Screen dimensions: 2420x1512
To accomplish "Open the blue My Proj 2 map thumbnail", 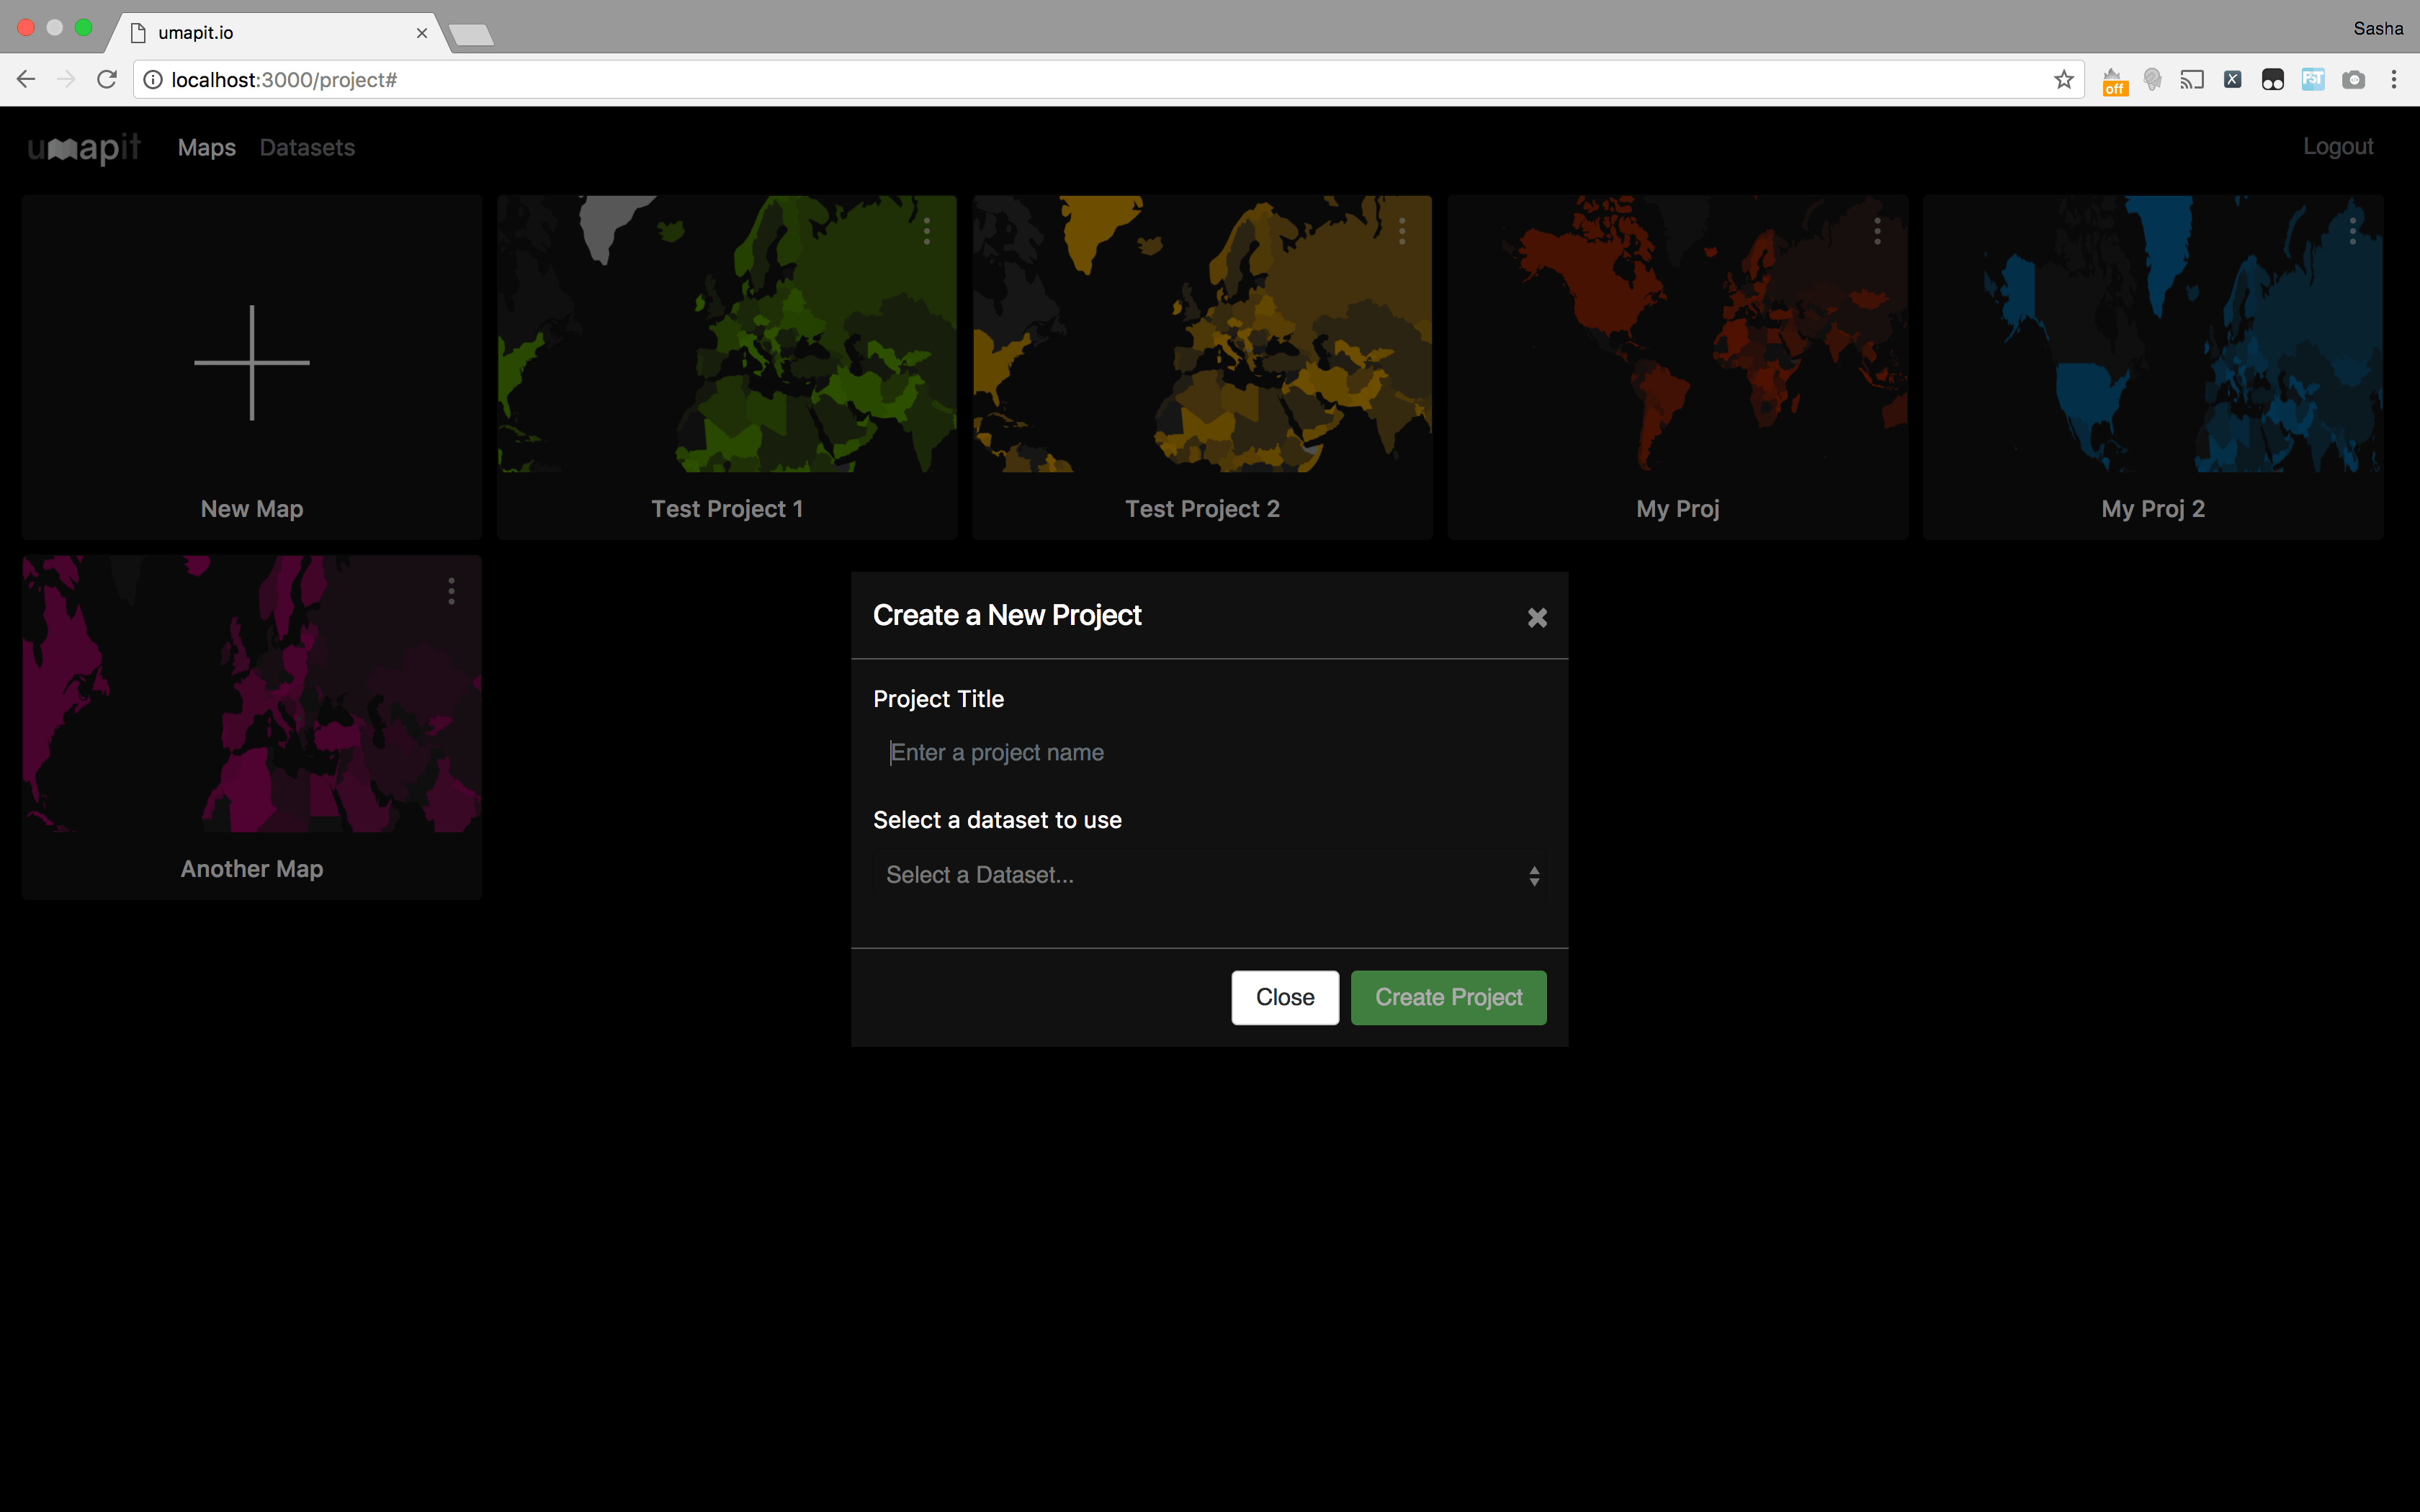I will click(x=2153, y=334).
